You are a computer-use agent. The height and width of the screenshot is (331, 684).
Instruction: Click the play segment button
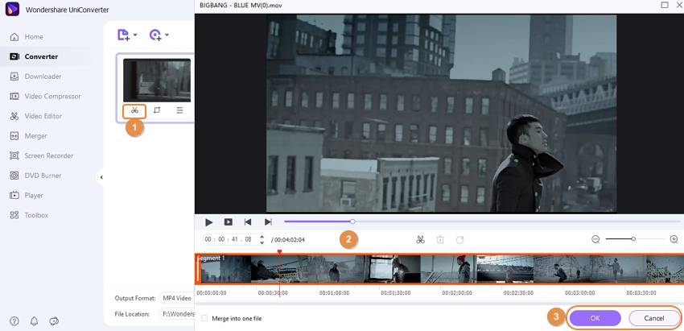point(229,222)
